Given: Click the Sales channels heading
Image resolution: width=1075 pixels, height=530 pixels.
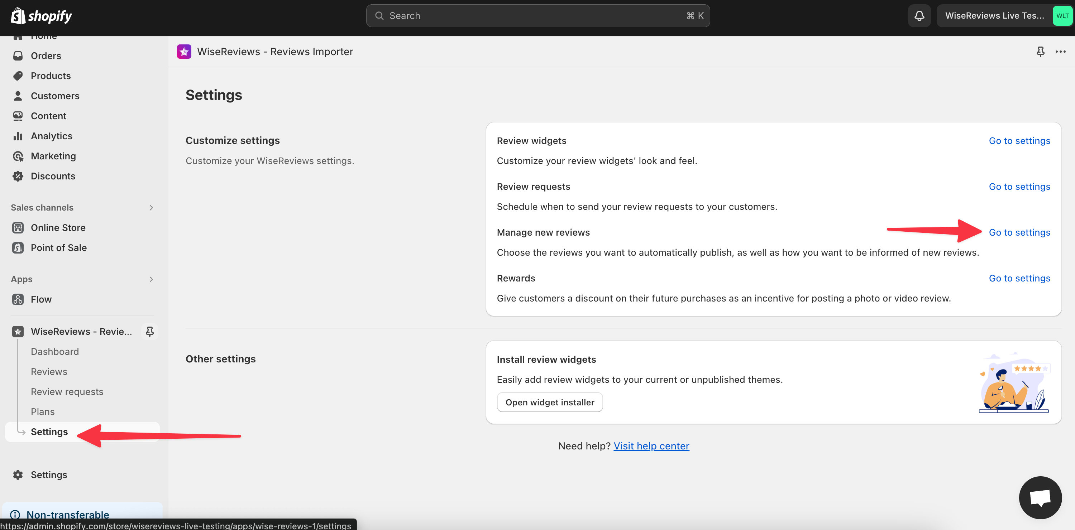Looking at the screenshot, I should 42,208.
